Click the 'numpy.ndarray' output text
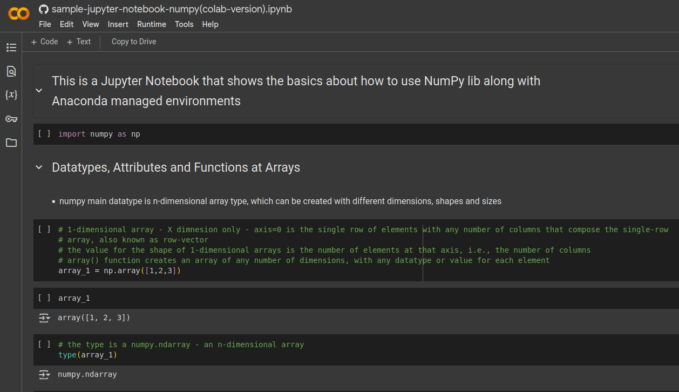This screenshot has width=679, height=392. tap(87, 375)
